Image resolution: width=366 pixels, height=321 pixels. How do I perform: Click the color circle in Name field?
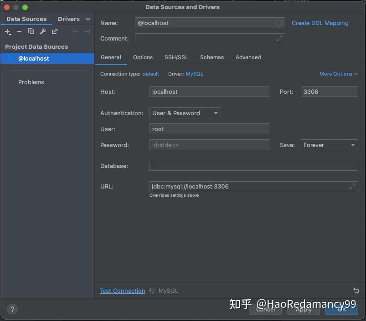pos(279,23)
